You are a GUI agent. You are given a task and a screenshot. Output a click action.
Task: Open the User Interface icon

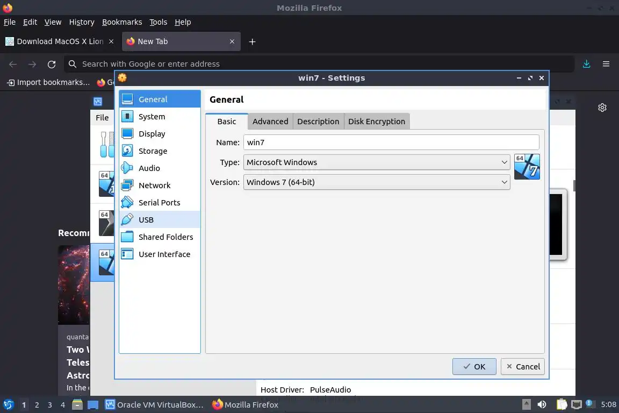[127, 254]
